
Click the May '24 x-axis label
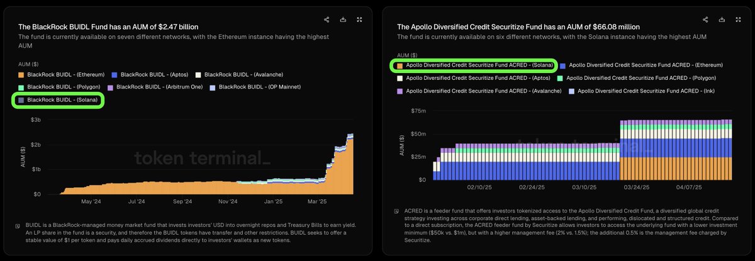91,202
